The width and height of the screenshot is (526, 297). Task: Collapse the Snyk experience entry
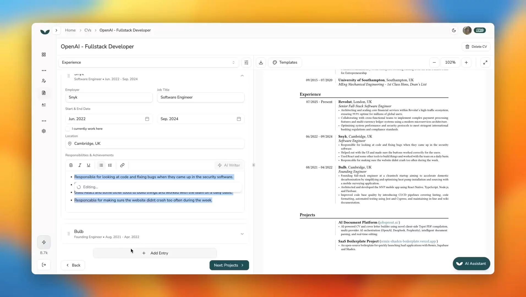pyautogui.click(x=242, y=76)
